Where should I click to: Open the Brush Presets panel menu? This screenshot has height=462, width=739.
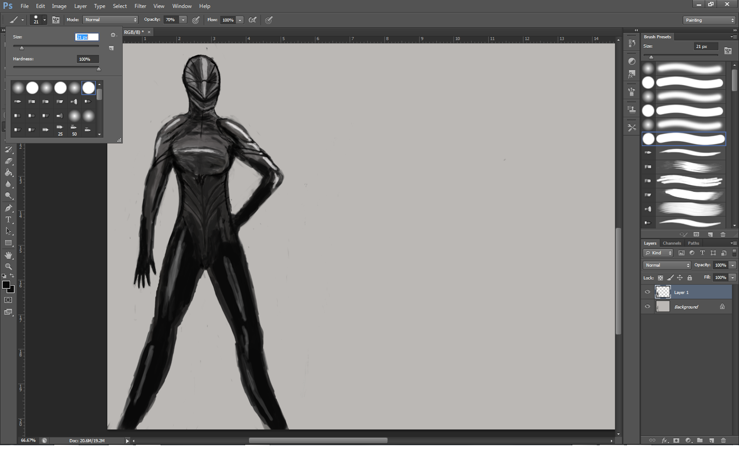pos(734,36)
